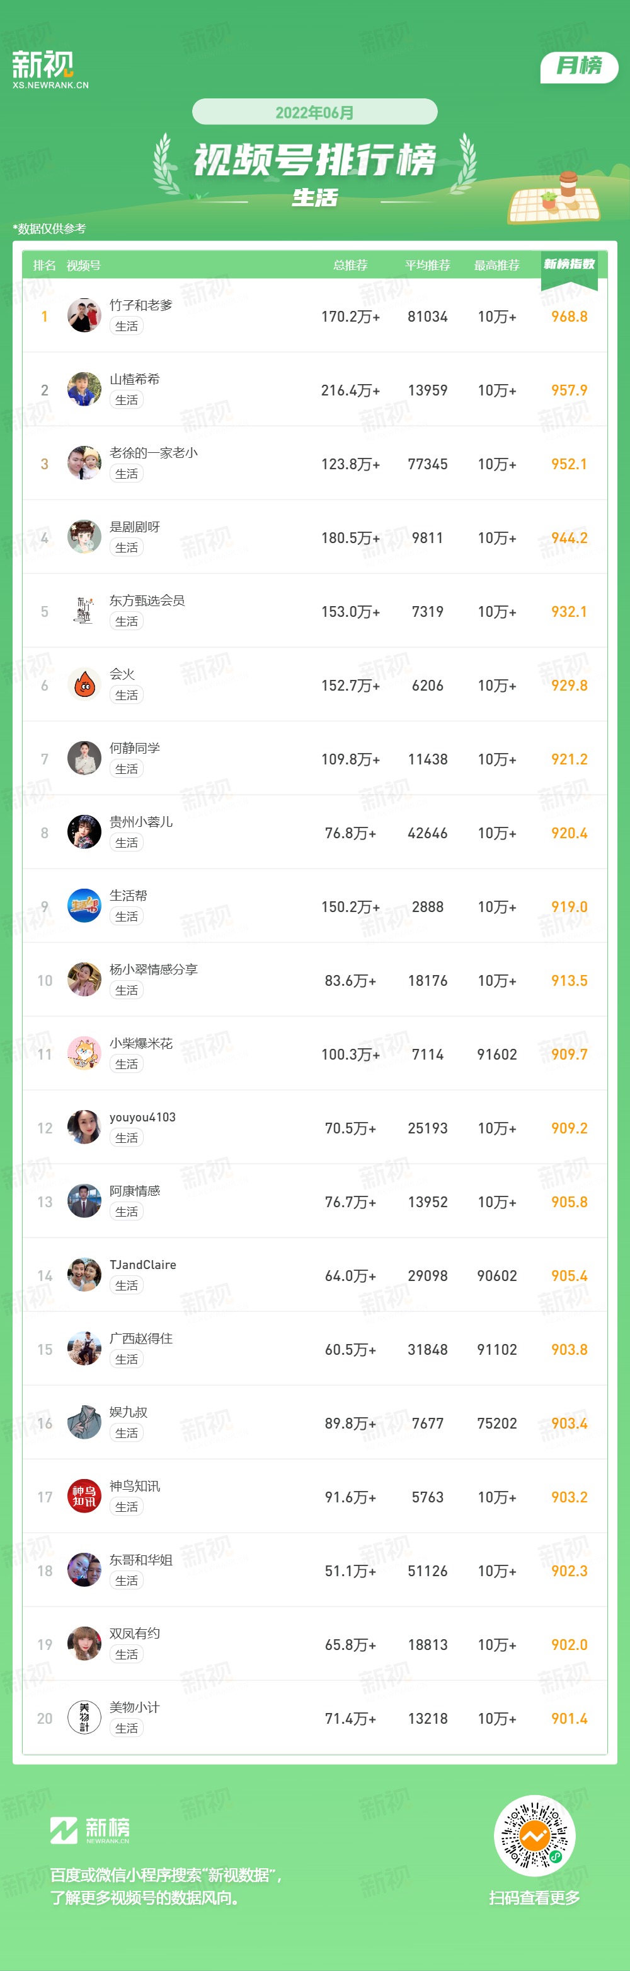The width and height of the screenshot is (630, 1971).
Task: Click the TJandClaire avatar photo
Action: pos(84,1274)
